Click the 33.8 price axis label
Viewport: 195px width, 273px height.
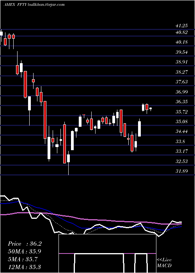pos(180,141)
